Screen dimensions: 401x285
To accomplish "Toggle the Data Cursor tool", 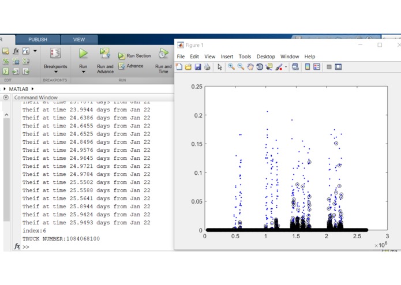I will (x=269, y=67).
